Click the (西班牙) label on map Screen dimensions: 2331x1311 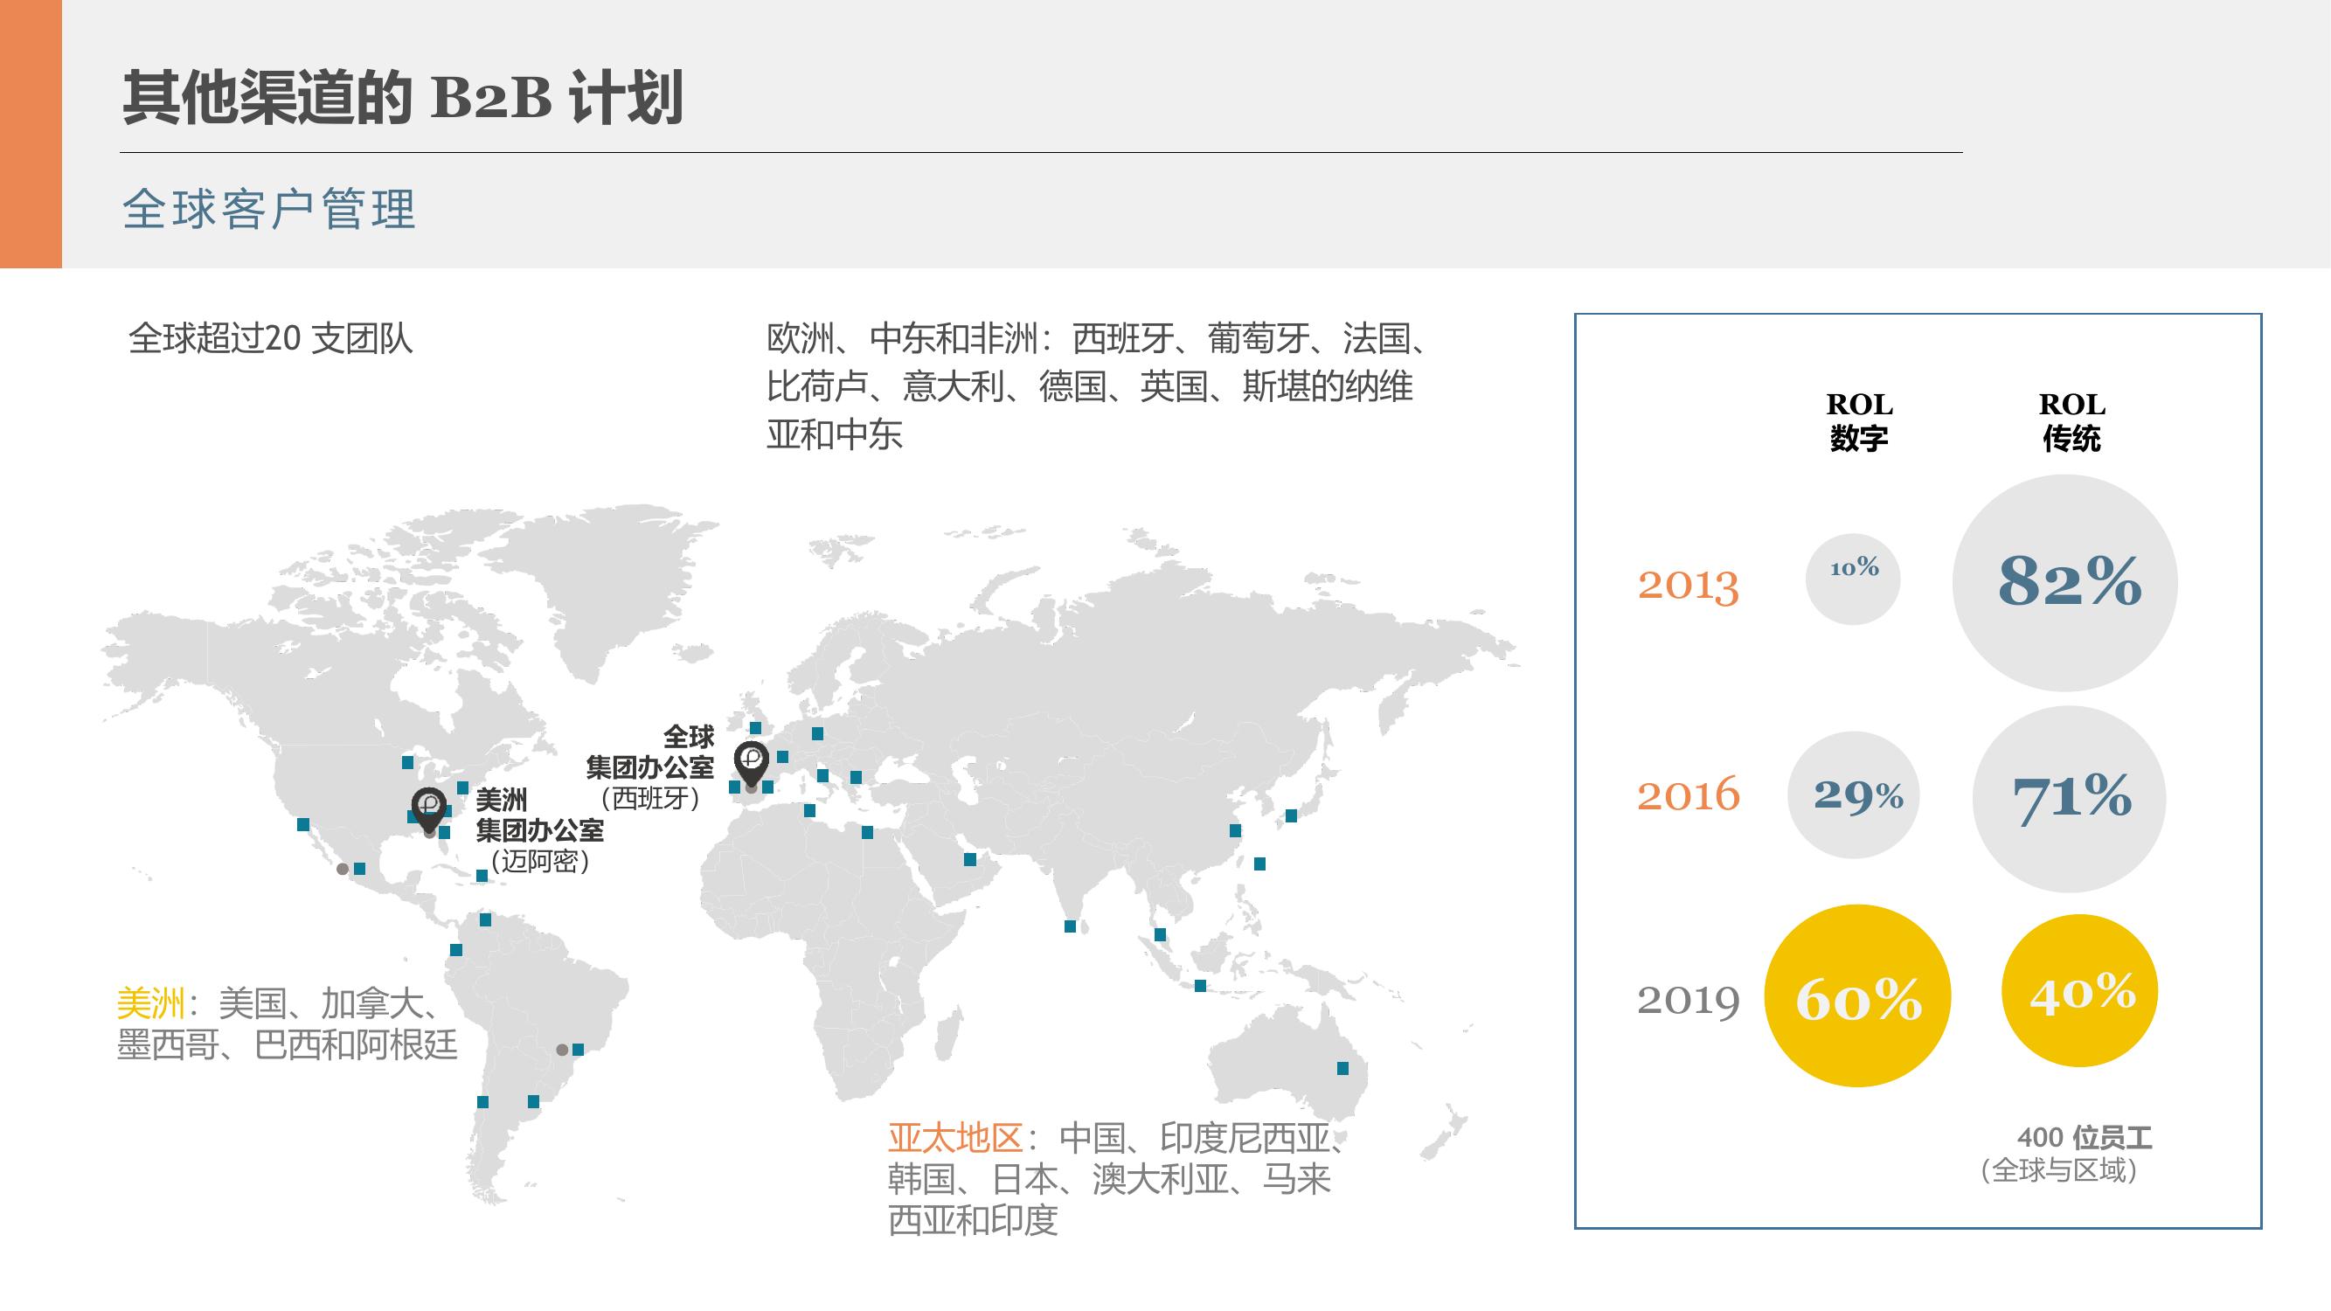tap(649, 798)
